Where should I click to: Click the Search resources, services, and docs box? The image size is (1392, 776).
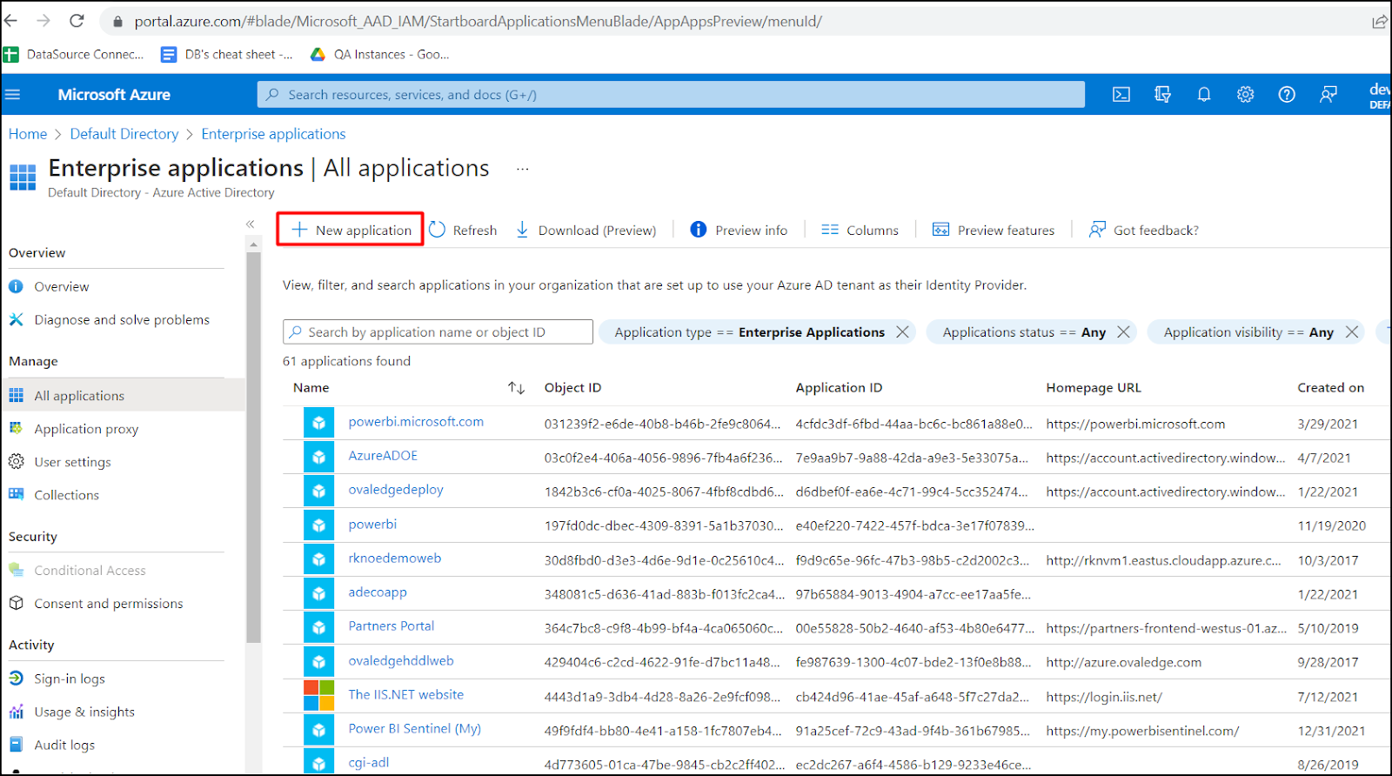tap(671, 94)
